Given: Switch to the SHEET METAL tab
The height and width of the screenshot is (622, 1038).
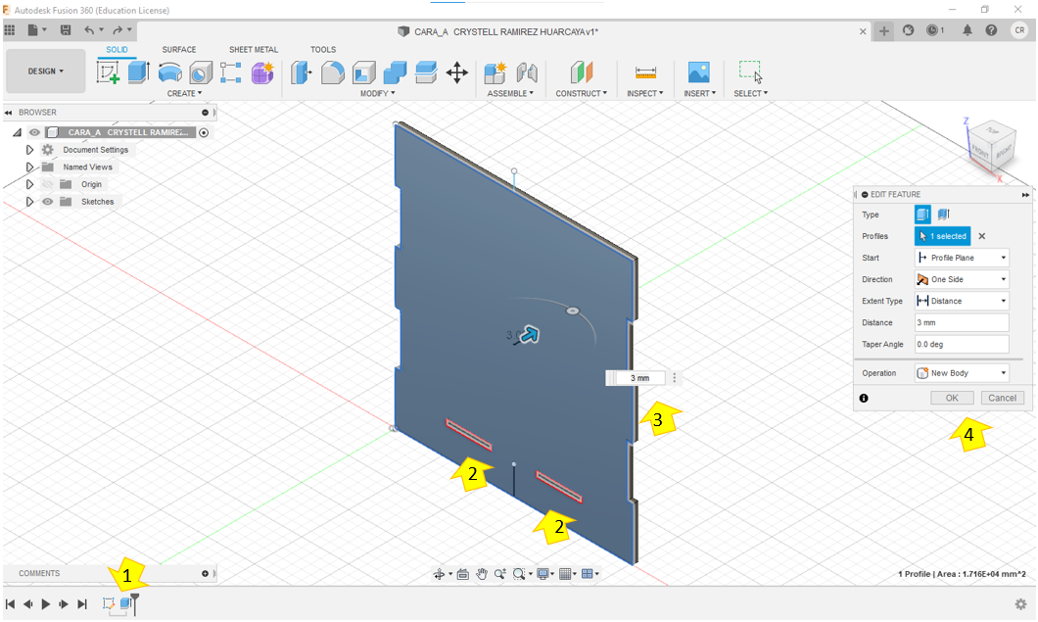Looking at the screenshot, I should tap(254, 50).
